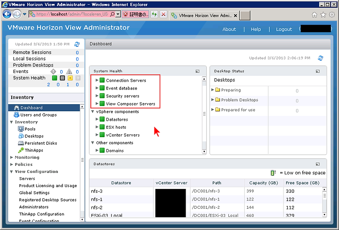The width and height of the screenshot is (339, 230).
Task: Click the Help link in header
Action: [256, 29]
